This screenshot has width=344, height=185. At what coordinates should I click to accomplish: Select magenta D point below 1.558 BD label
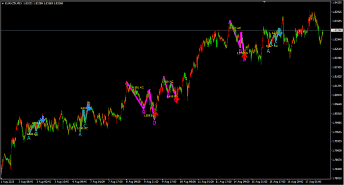[x=154, y=123]
